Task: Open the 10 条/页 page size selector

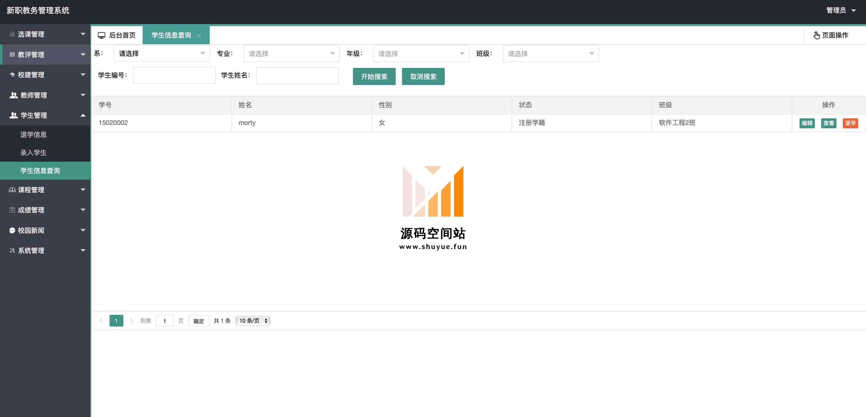Action: coord(253,321)
